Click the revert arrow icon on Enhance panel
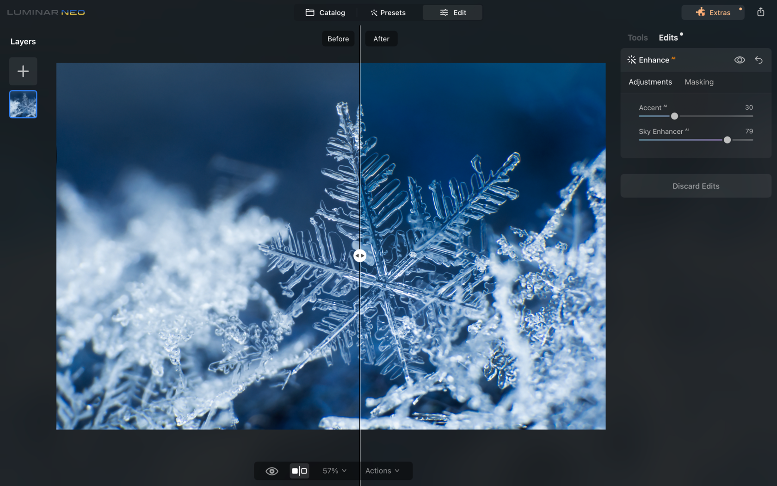777x486 pixels. pos(758,60)
